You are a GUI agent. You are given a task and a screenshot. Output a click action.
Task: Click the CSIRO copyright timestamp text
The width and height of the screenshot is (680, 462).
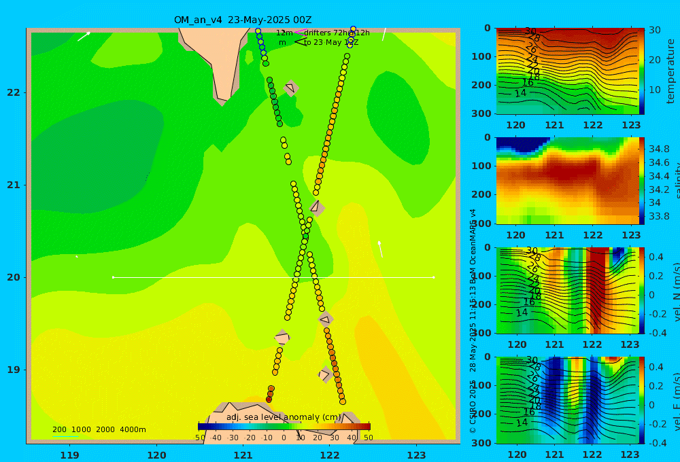coord(473,321)
